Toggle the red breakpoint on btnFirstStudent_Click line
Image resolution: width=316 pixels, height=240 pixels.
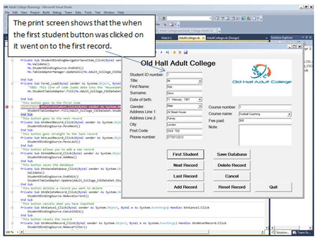(x=7, y=107)
